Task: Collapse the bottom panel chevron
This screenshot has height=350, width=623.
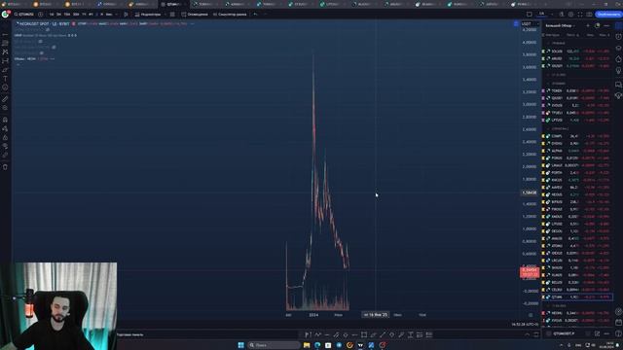Action: point(528,334)
